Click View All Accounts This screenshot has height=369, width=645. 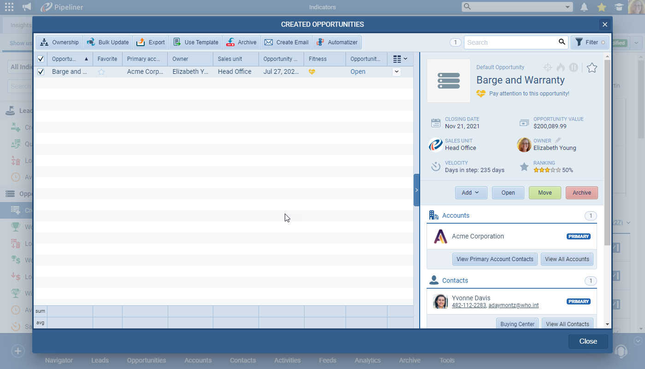coord(567,259)
